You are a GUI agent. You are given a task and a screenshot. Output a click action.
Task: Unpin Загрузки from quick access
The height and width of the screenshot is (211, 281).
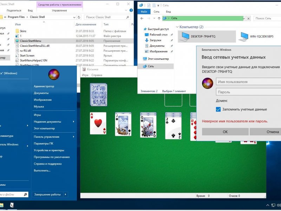[172, 40]
